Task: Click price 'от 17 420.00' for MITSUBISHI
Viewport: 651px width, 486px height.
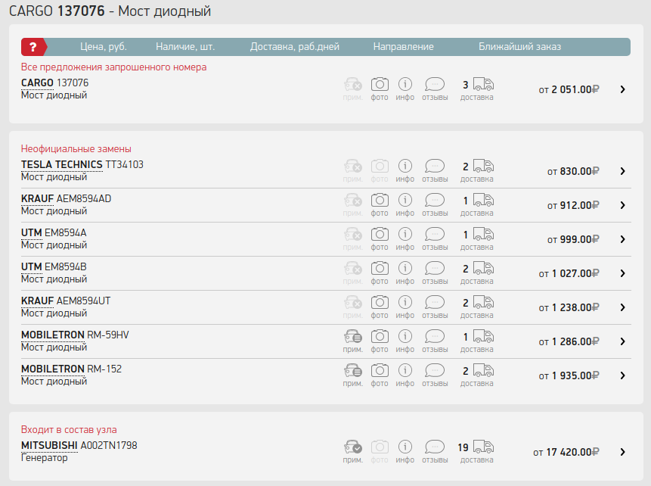Action: [x=566, y=453]
